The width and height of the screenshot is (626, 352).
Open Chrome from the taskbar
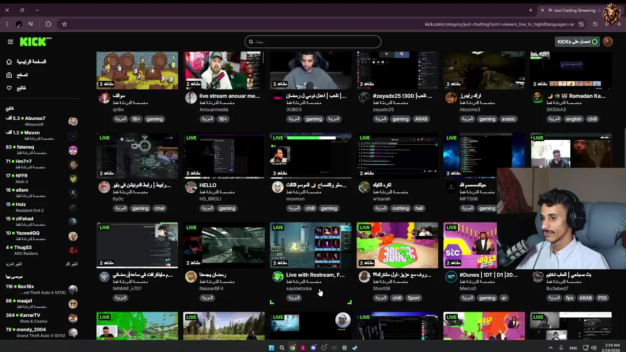tap(292, 348)
